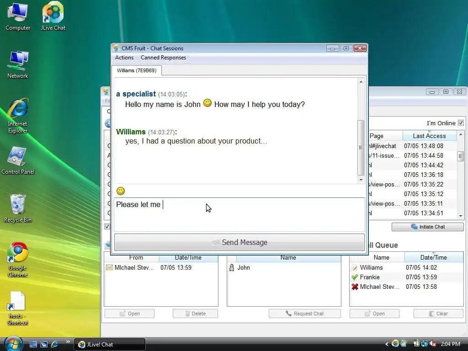Open the Computer desktop icon
Screen dimensions: 468x351
point(18,16)
